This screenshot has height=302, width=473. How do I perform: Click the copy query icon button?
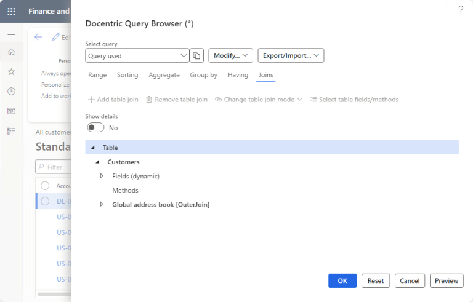pyautogui.click(x=196, y=56)
